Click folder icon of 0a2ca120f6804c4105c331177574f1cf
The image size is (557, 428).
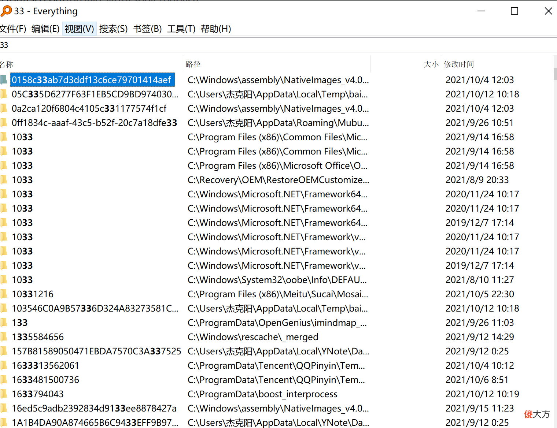point(4,108)
